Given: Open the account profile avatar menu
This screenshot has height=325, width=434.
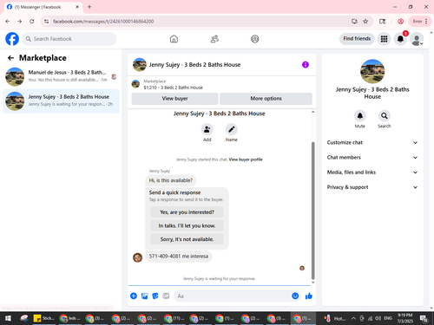Looking at the screenshot, I should click(417, 39).
